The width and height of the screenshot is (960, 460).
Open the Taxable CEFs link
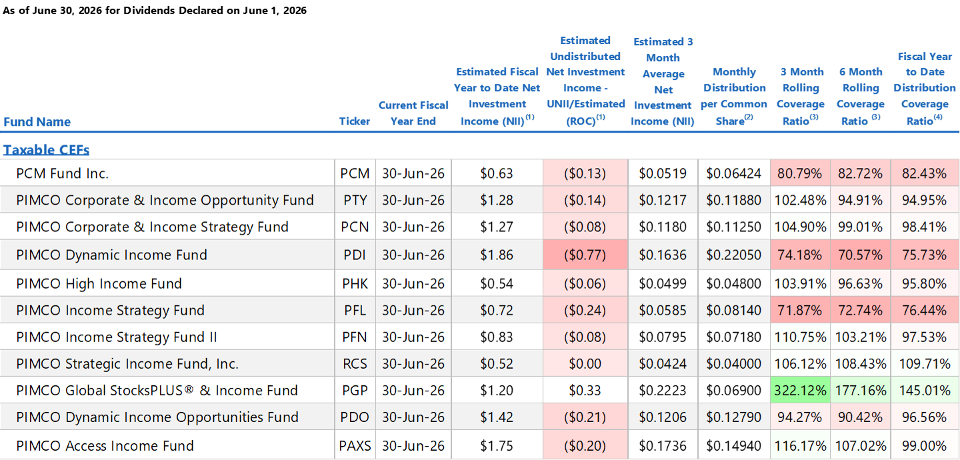[47, 149]
